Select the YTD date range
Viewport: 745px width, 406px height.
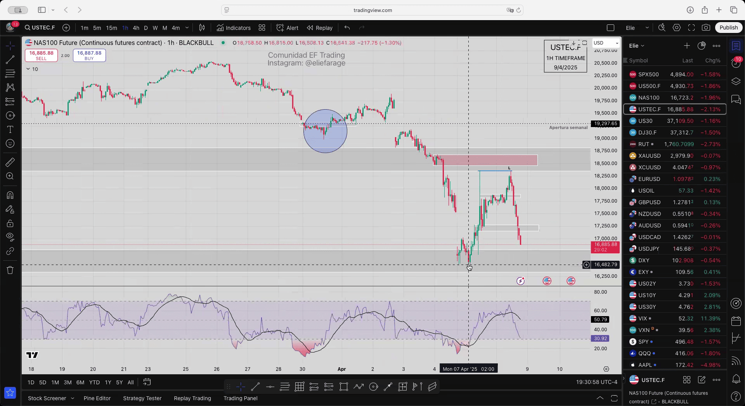coord(94,382)
